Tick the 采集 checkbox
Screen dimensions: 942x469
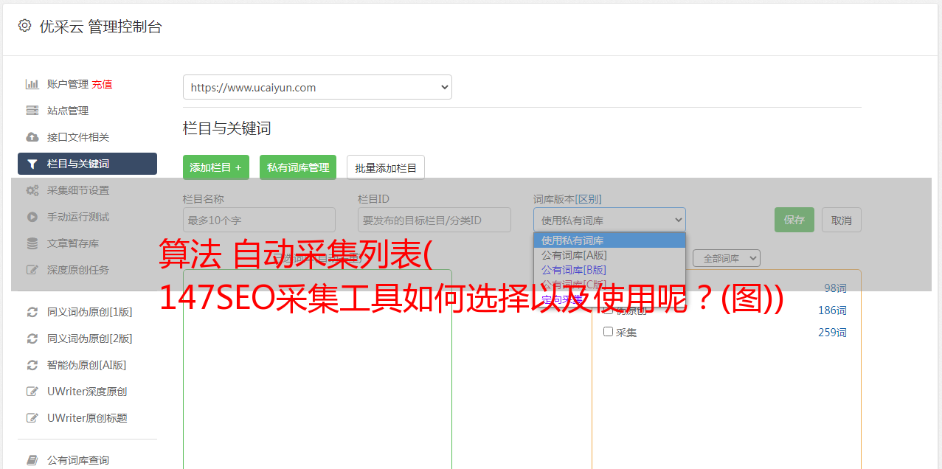click(609, 332)
